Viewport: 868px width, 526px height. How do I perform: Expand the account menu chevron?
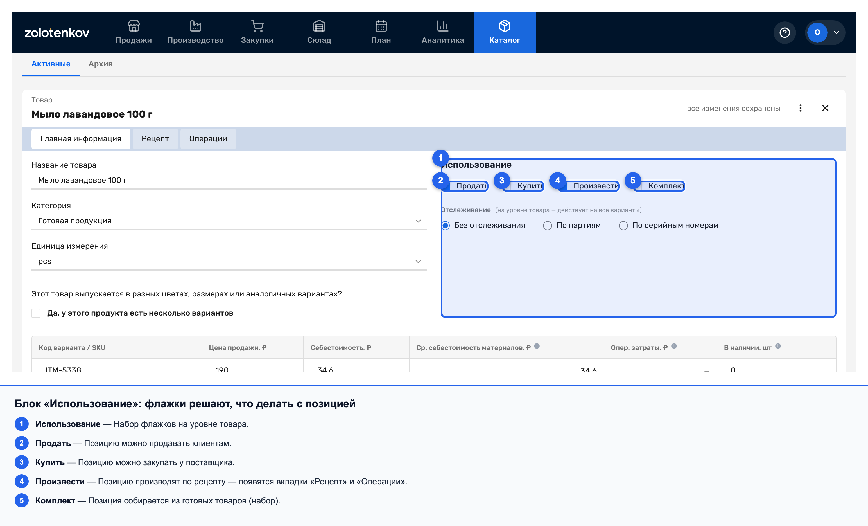(x=836, y=33)
